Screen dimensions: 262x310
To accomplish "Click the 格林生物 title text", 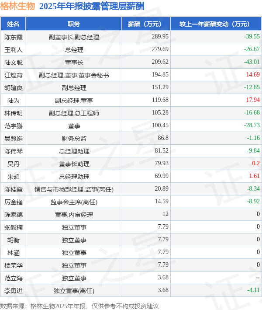I will pyautogui.click(x=17, y=6).
